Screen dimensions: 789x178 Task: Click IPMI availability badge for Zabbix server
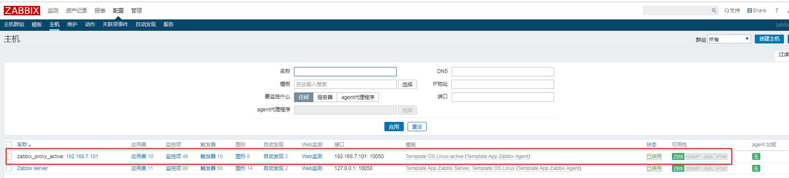click(x=721, y=168)
